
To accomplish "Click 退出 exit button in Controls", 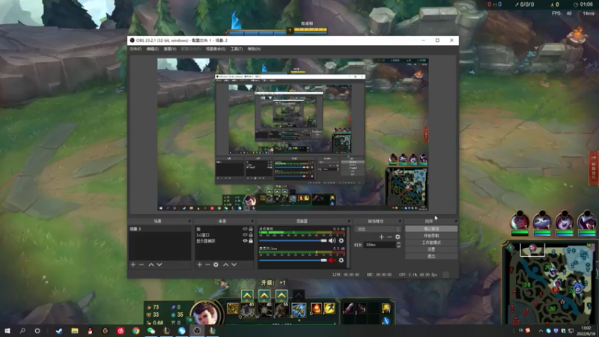I will click(x=431, y=256).
